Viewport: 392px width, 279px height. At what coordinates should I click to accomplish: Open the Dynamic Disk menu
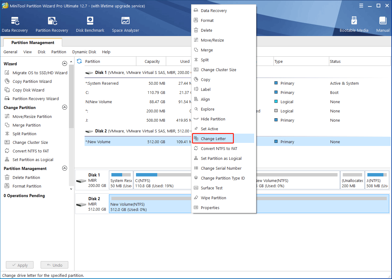[84, 52]
